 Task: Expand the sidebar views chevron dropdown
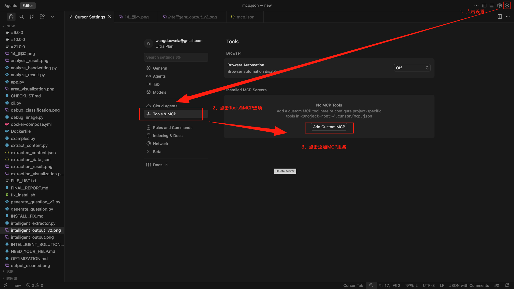[x=52, y=17]
